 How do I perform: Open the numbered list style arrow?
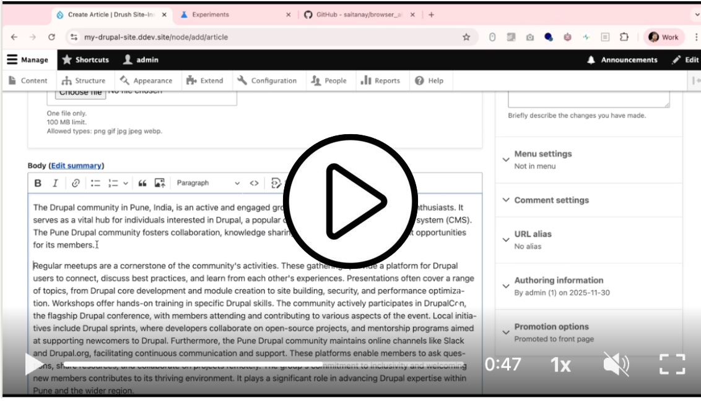pyautogui.click(x=126, y=183)
